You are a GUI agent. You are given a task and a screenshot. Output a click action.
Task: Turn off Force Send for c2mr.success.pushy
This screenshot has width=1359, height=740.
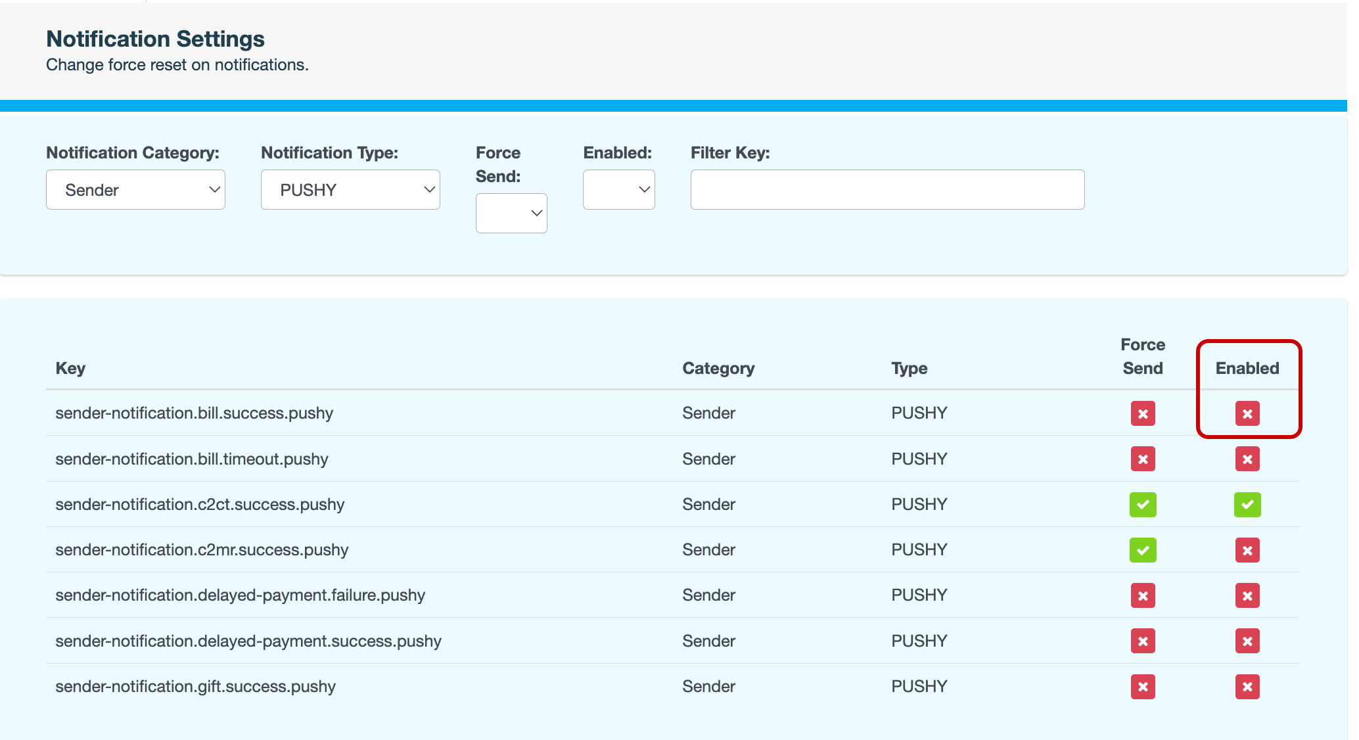pyautogui.click(x=1143, y=550)
